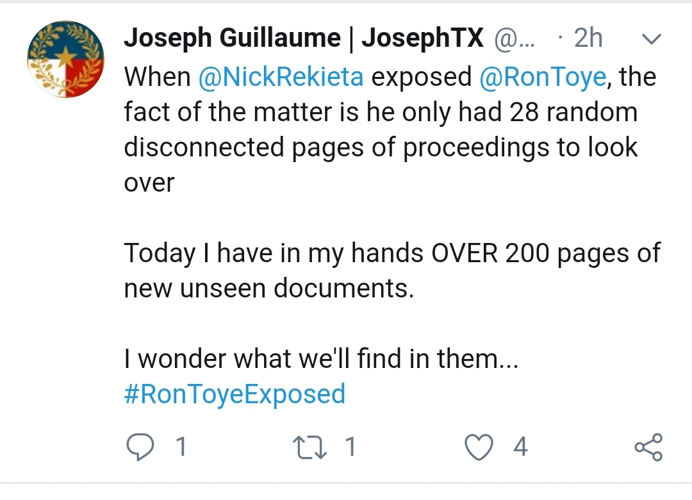This screenshot has height=500, width=692.
Task: Open the @NickRekieta mention
Action: 281,76
